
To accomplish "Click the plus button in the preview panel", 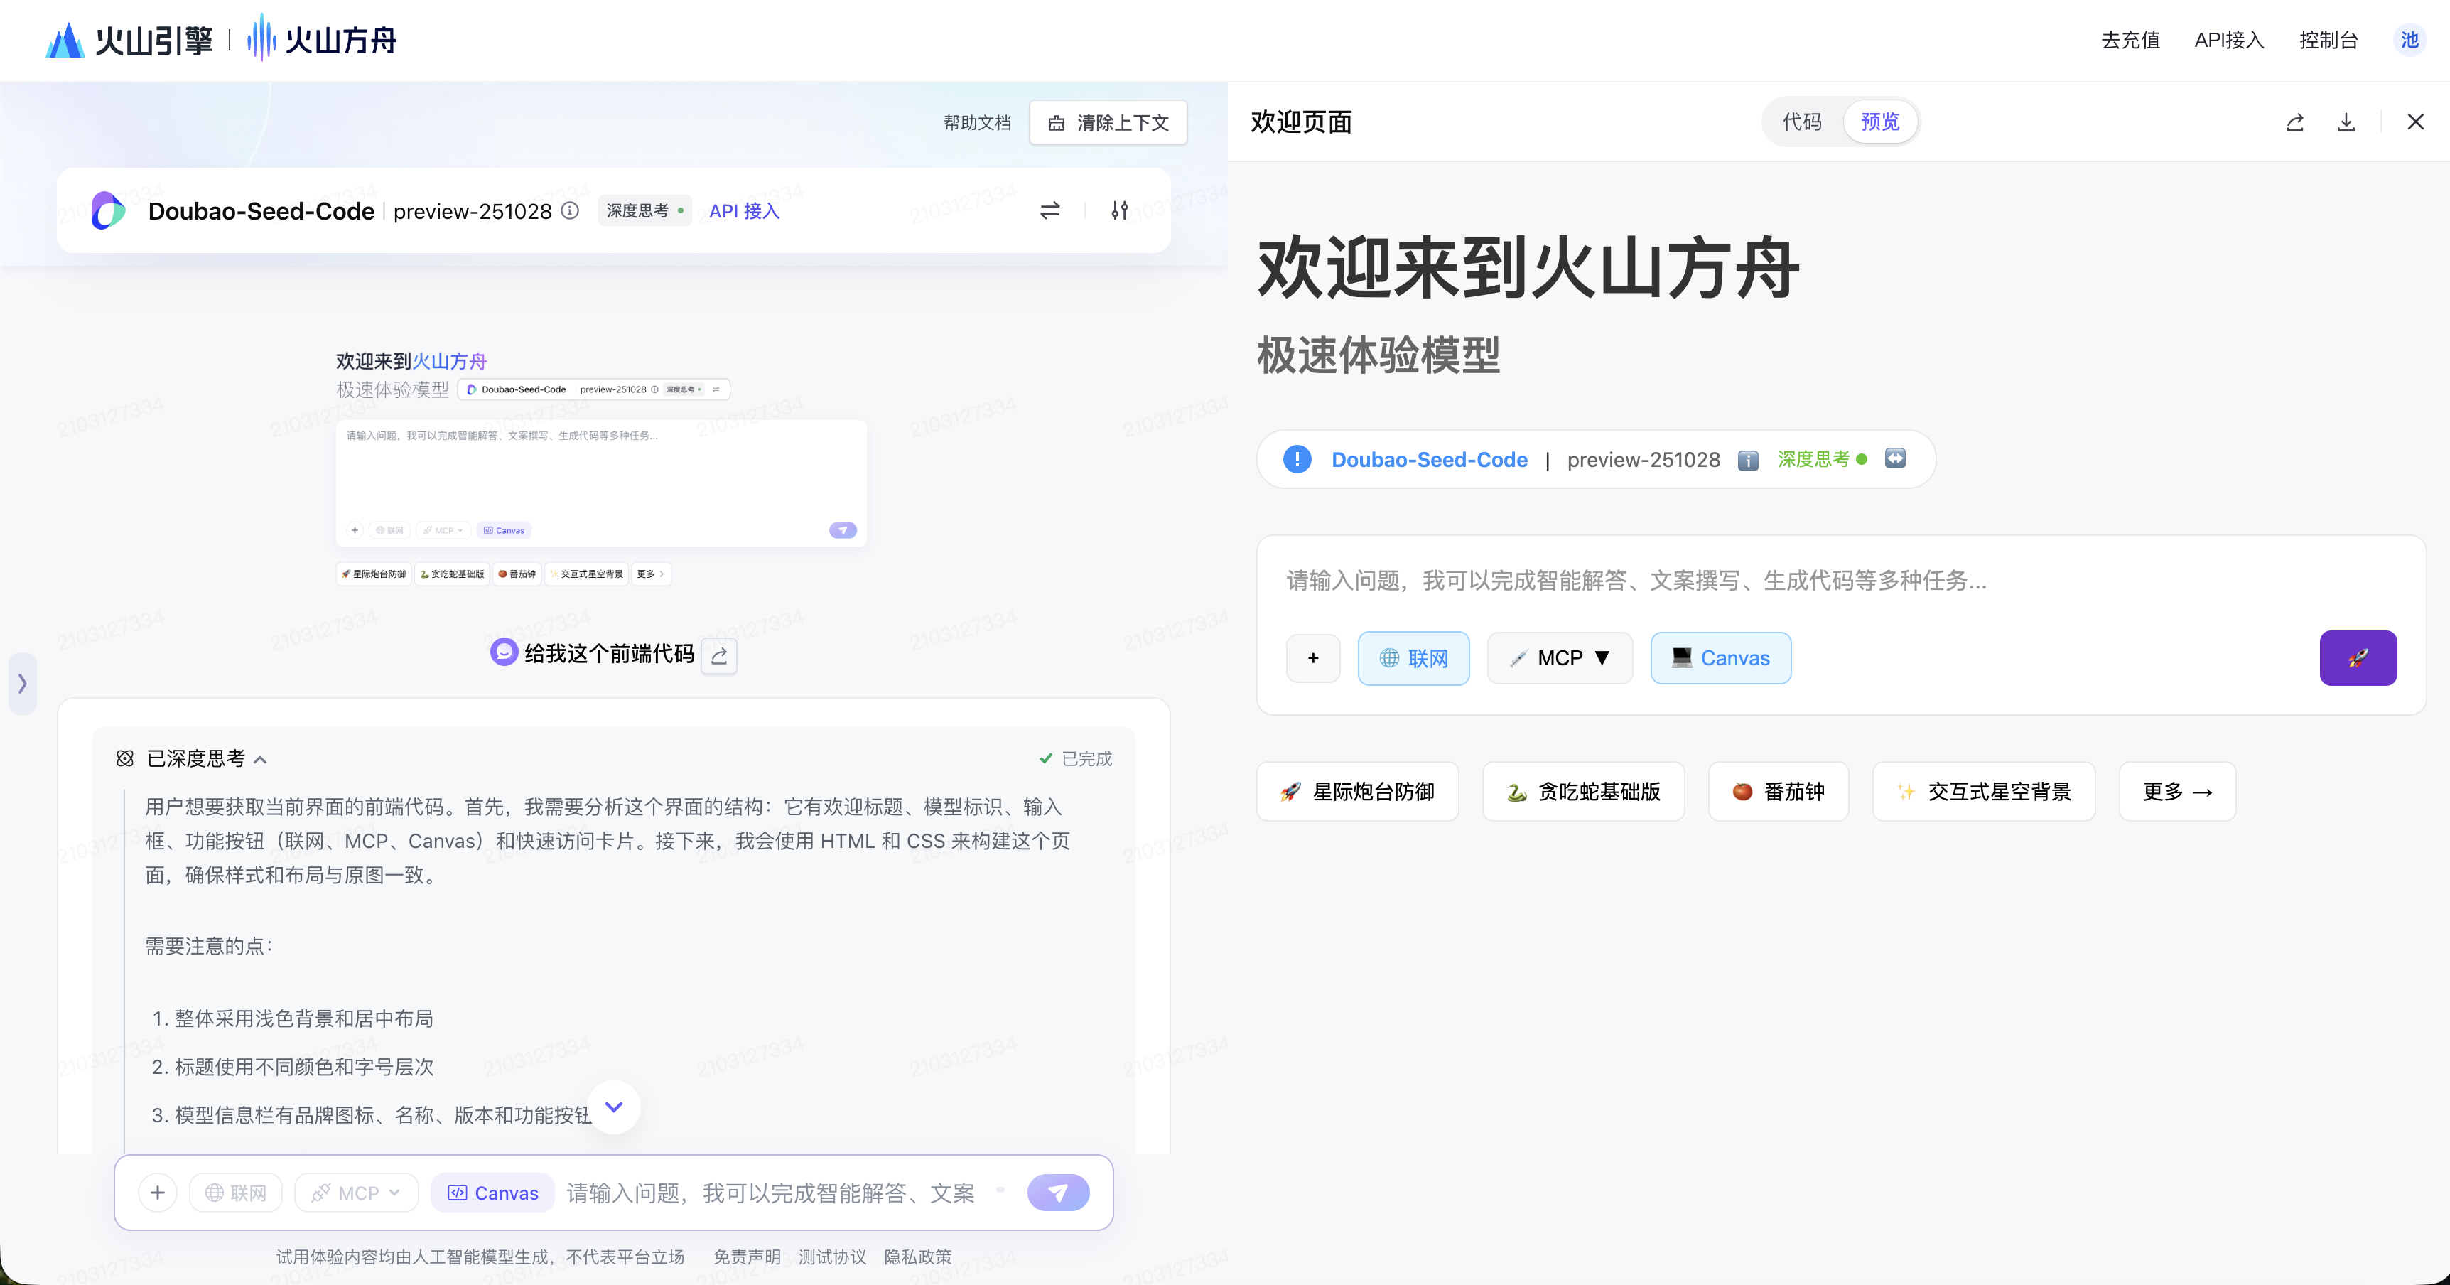I will pyautogui.click(x=1312, y=658).
